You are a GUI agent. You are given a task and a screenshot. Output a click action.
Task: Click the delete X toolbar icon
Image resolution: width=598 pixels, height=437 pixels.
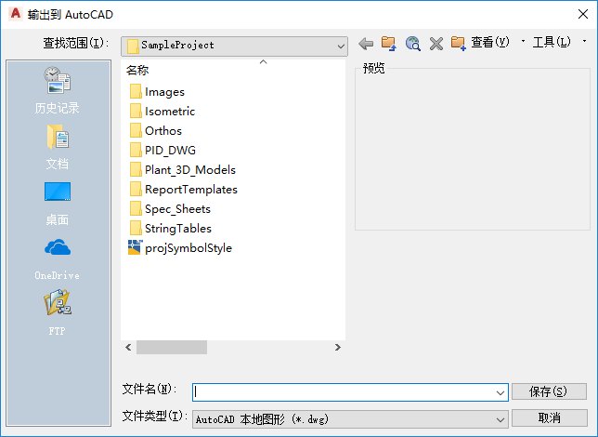435,44
